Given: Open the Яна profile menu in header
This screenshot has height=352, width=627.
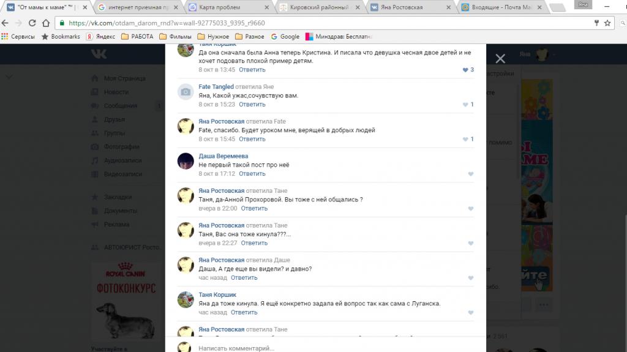Looking at the screenshot, I should 536,54.
